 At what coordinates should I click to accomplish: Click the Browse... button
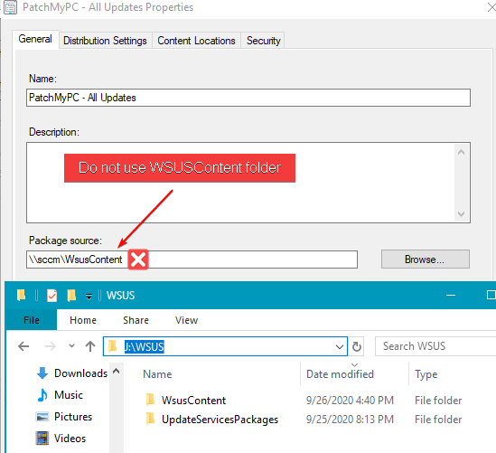coord(426,260)
